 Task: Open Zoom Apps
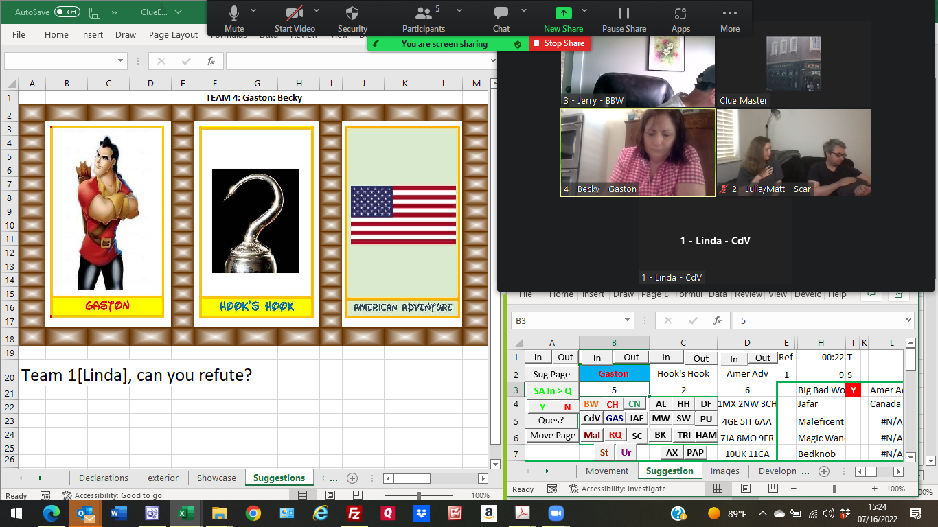coord(680,19)
